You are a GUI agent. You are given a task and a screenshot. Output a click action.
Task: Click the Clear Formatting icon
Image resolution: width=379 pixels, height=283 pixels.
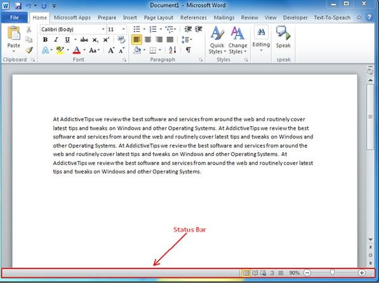pyautogui.click(x=121, y=39)
